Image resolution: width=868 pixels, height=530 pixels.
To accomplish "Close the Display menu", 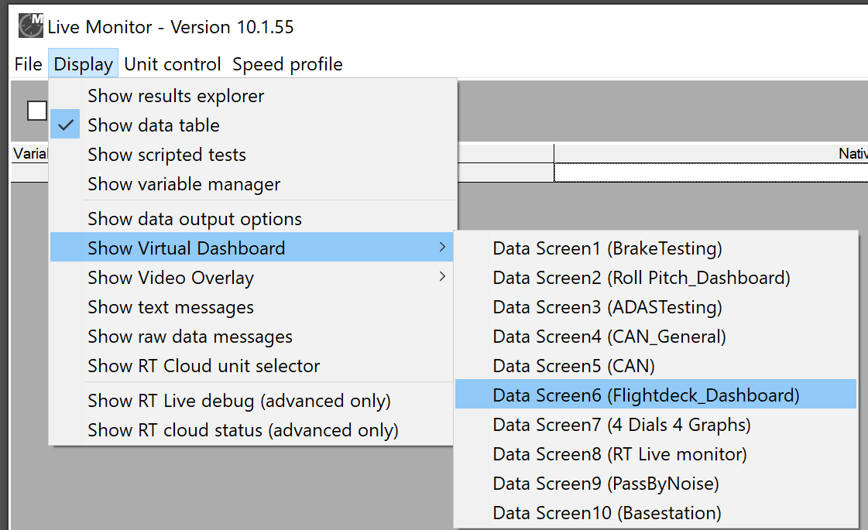I will [x=83, y=64].
